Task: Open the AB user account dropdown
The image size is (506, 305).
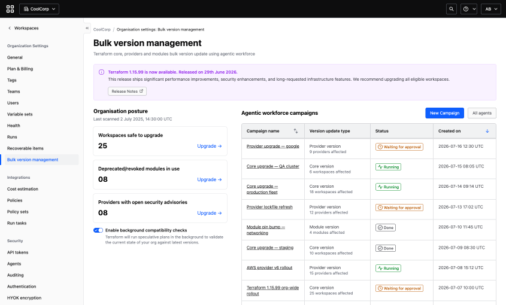Action: coord(491,9)
